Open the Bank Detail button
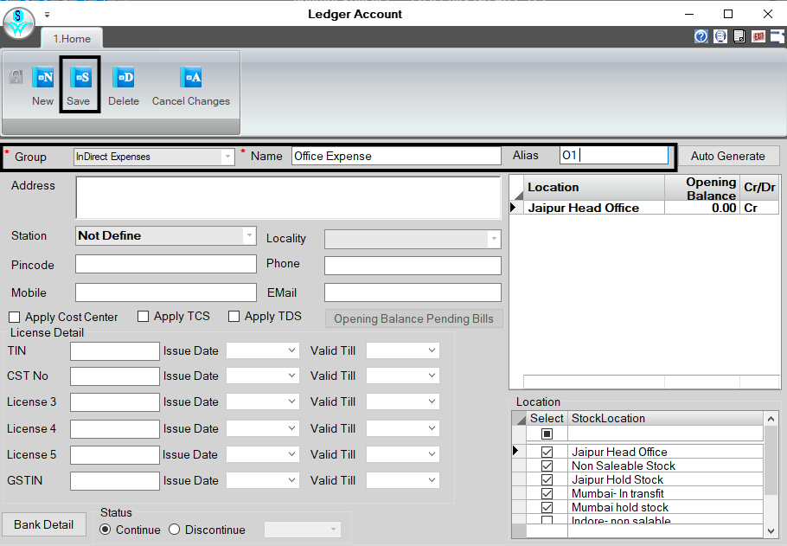The width and height of the screenshot is (787, 546). 43,524
